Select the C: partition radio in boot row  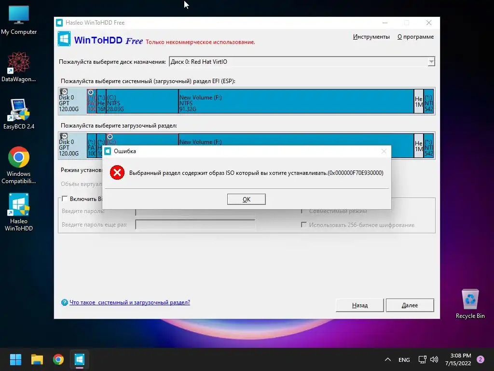tap(110, 137)
